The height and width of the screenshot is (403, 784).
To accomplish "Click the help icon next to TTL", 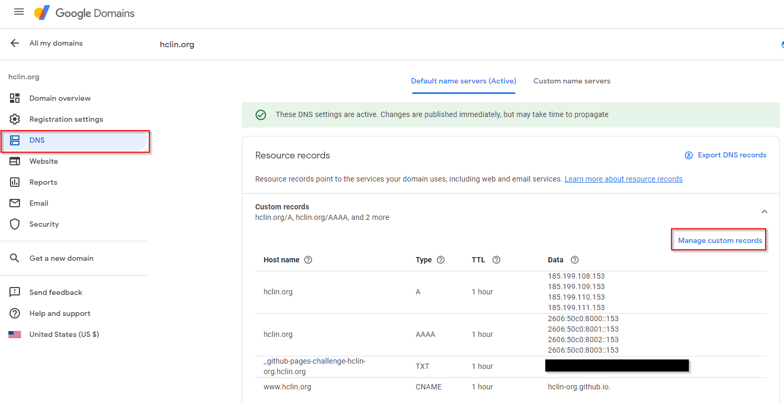I will tap(496, 260).
